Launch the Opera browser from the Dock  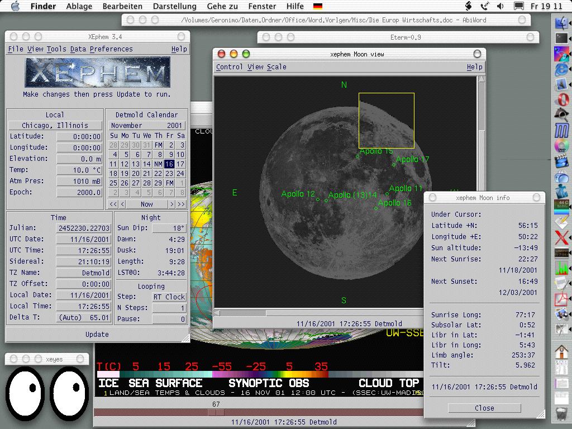coord(562,99)
